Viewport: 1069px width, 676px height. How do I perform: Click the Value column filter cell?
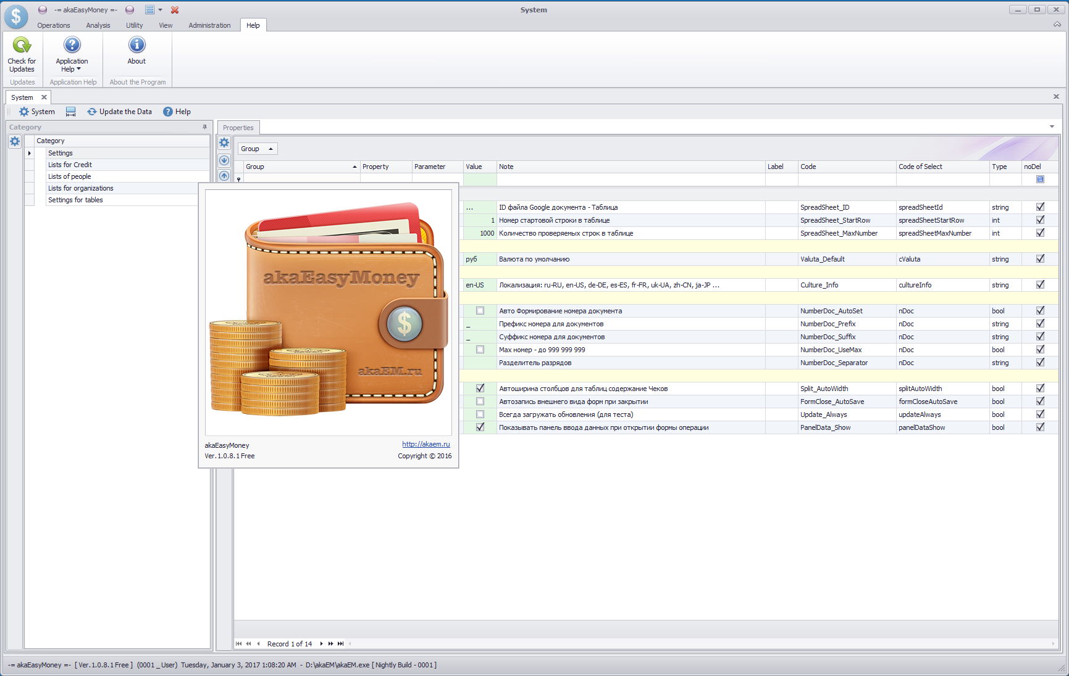click(480, 179)
